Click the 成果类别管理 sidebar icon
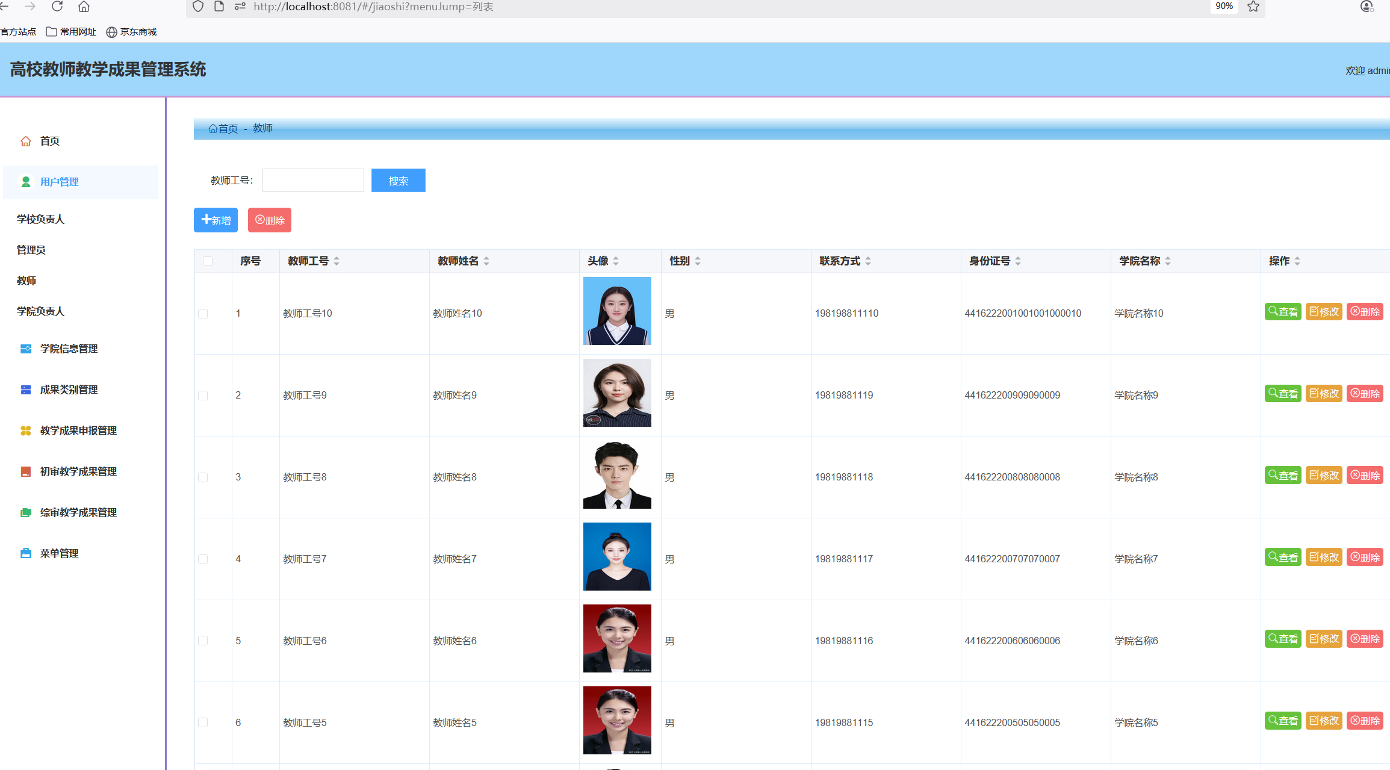 coord(26,390)
